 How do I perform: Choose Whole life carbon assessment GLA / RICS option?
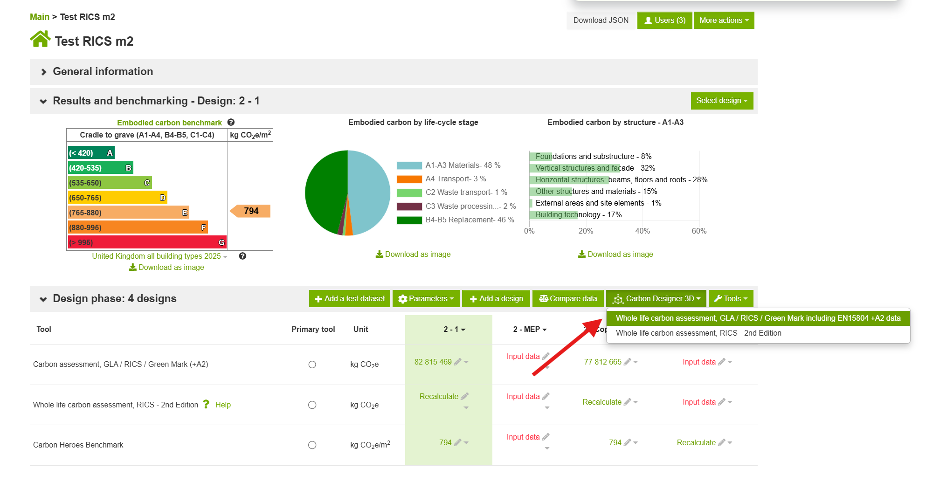click(758, 318)
